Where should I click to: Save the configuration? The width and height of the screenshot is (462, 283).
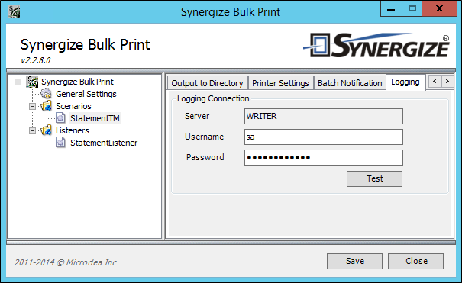click(355, 261)
